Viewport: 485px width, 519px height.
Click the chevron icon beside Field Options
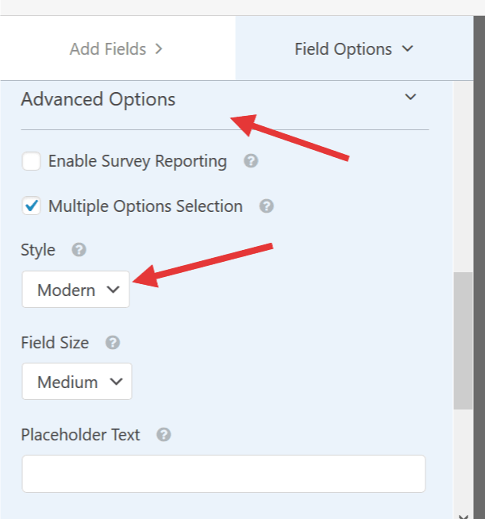(x=407, y=49)
